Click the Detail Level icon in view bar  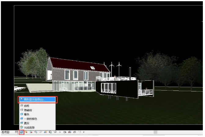coord(16,132)
